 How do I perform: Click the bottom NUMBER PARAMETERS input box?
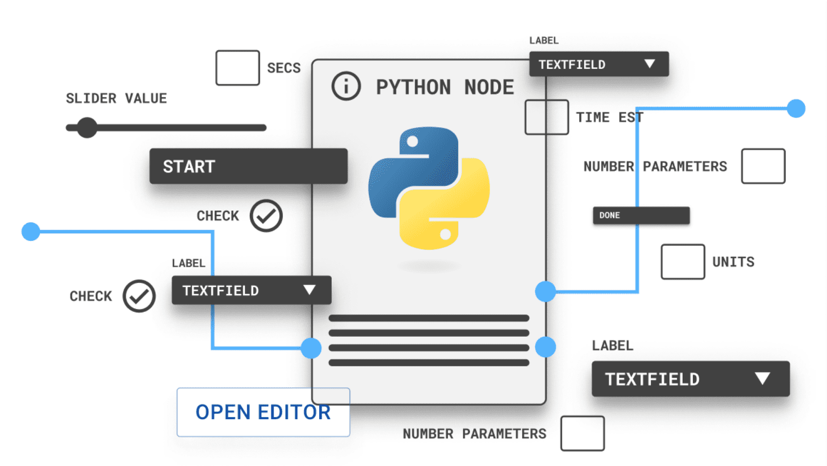(582, 433)
